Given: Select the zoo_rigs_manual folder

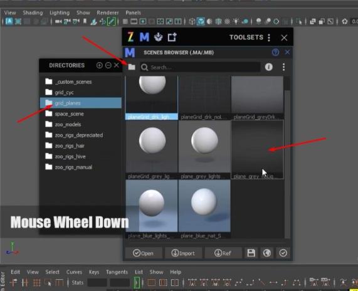Looking at the screenshot, I should [81, 167].
